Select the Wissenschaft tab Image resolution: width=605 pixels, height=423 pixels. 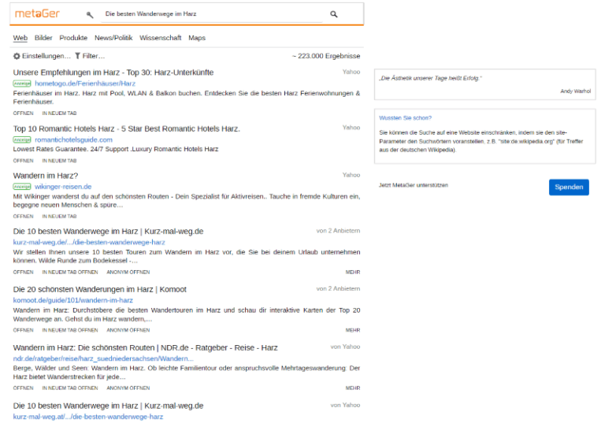[x=160, y=38]
